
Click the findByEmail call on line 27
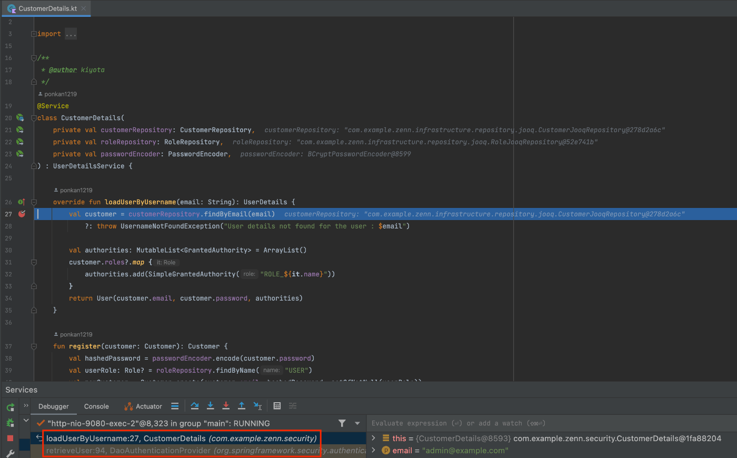click(226, 214)
